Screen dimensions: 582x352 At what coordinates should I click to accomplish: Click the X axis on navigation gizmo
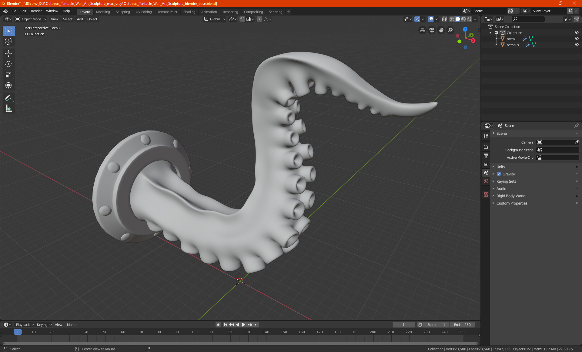473,40
